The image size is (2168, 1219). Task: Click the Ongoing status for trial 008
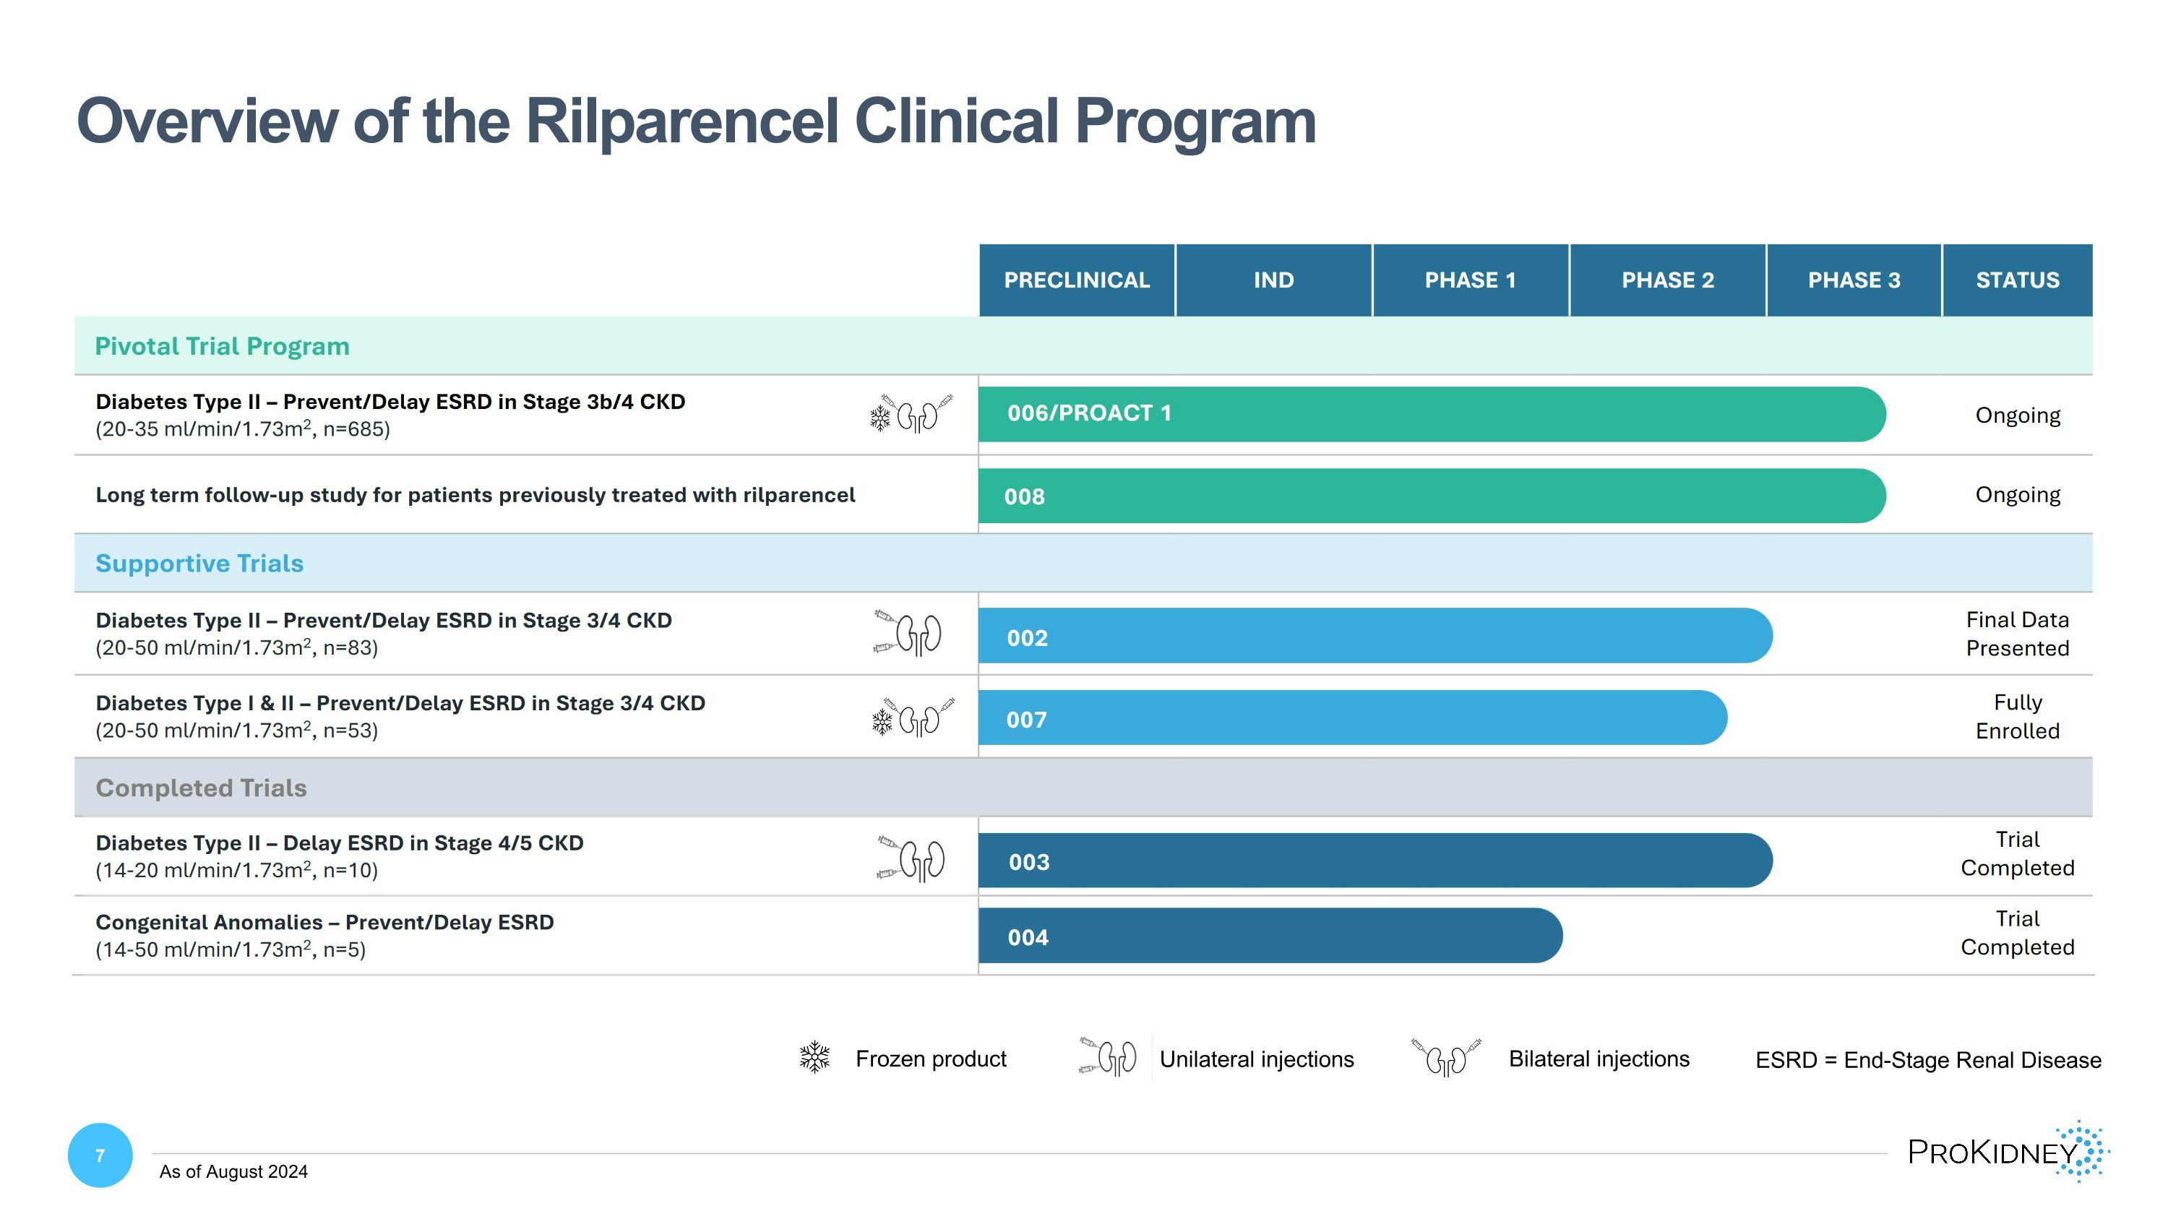click(2018, 495)
